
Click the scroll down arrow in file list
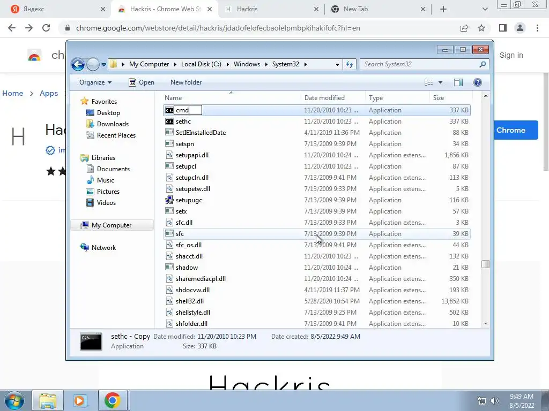486,324
